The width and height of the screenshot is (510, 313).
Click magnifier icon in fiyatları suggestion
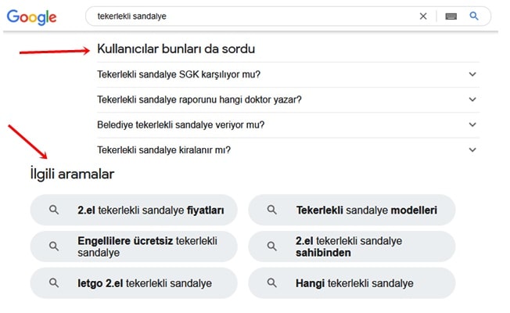(x=54, y=210)
